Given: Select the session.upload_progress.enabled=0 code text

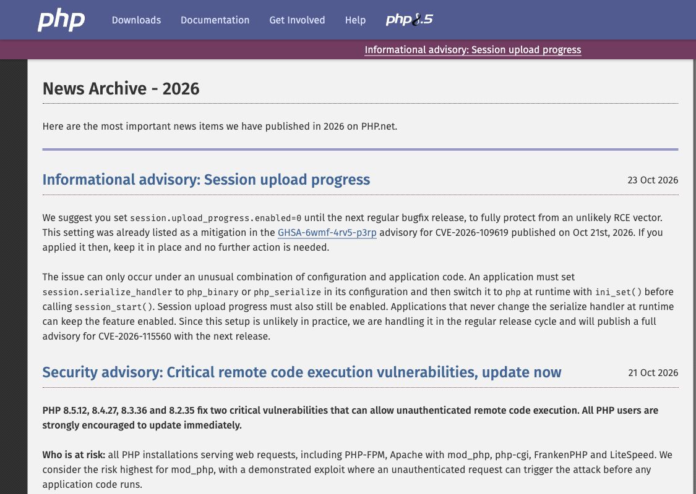Looking at the screenshot, I should click(x=216, y=218).
